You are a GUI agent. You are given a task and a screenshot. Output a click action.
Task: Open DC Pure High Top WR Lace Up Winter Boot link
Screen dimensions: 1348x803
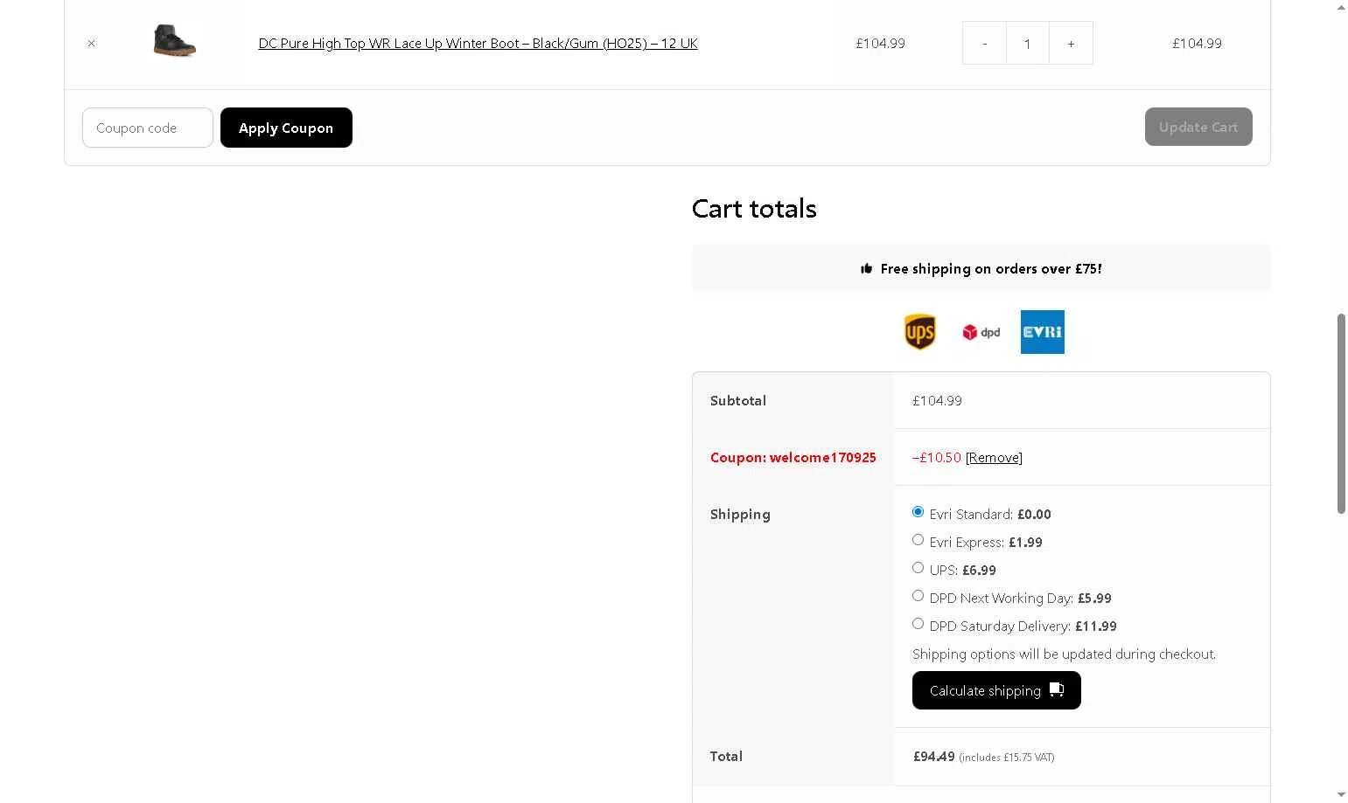pos(478,43)
